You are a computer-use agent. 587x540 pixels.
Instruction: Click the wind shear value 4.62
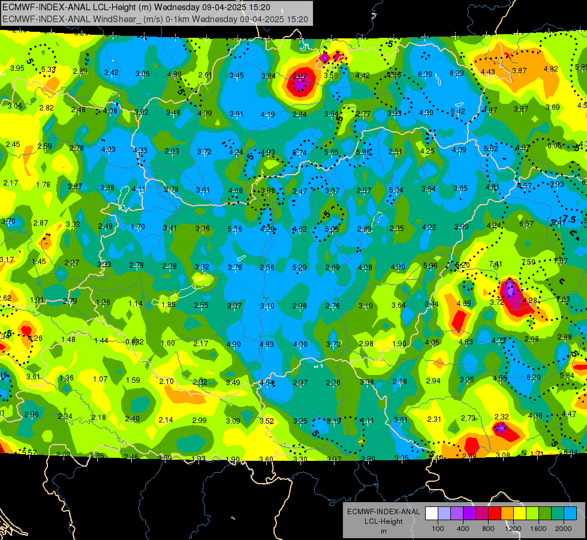299,229
